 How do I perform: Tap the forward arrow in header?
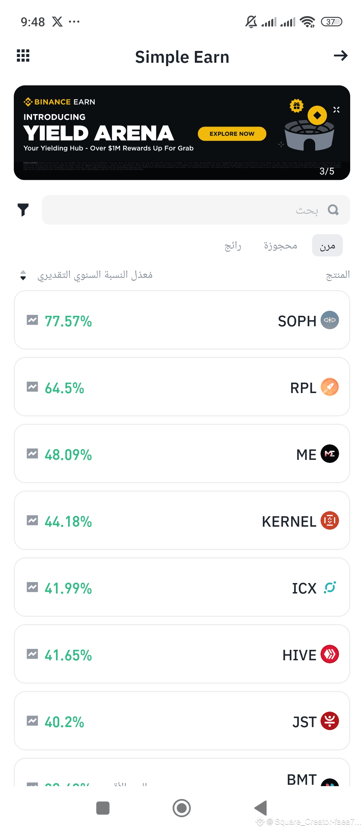pos(340,56)
